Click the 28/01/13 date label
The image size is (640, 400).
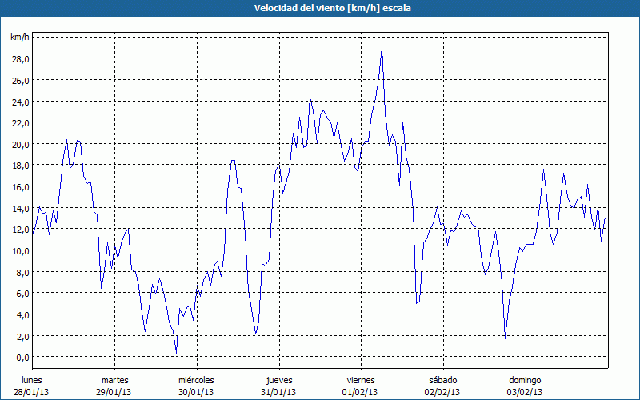32,392
